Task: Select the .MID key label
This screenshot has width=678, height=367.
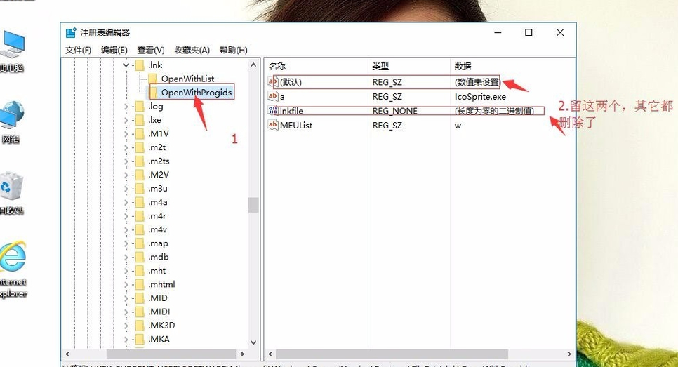Action: 158,298
